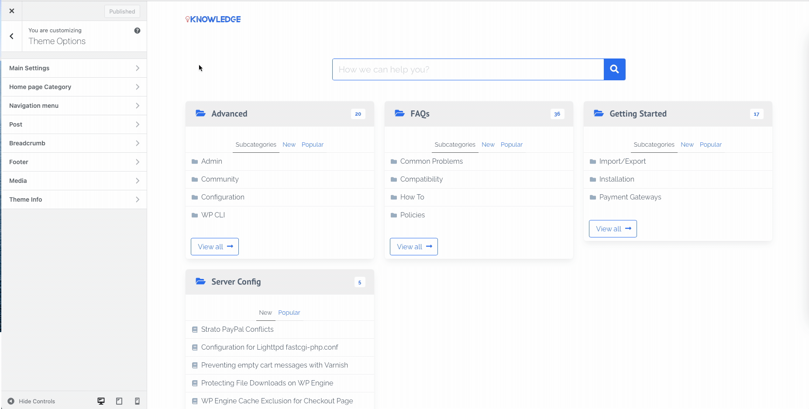This screenshot has width=809, height=409.
Task: Click the Published button
Action: 122,11
